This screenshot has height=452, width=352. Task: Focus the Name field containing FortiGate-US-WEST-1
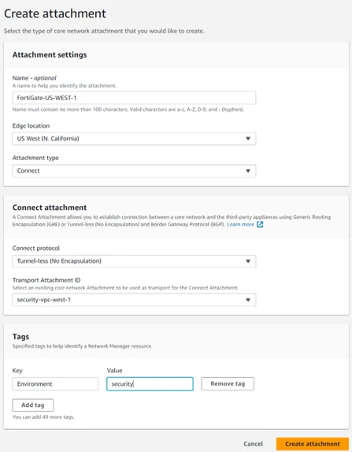tap(134, 98)
